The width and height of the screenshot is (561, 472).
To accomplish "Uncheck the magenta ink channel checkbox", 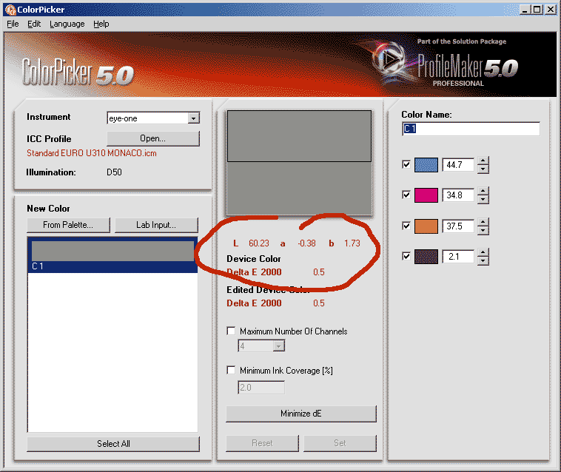I will [406, 195].
